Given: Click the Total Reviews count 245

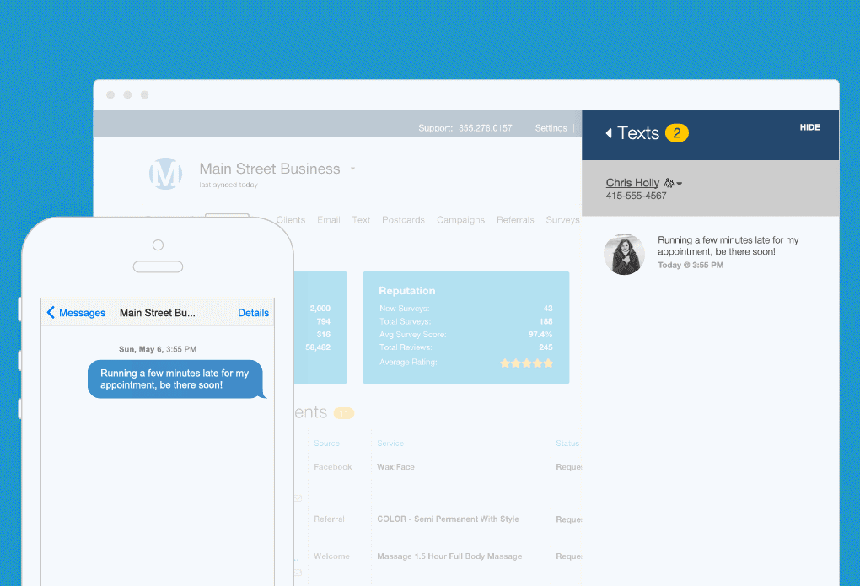Looking at the screenshot, I should (546, 347).
